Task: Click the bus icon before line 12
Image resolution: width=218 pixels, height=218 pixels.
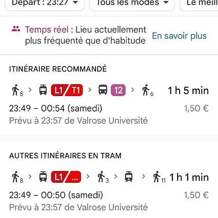Action: (103, 90)
